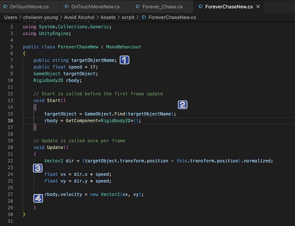Open the Assets breadcrumb folder

(x=108, y=17)
